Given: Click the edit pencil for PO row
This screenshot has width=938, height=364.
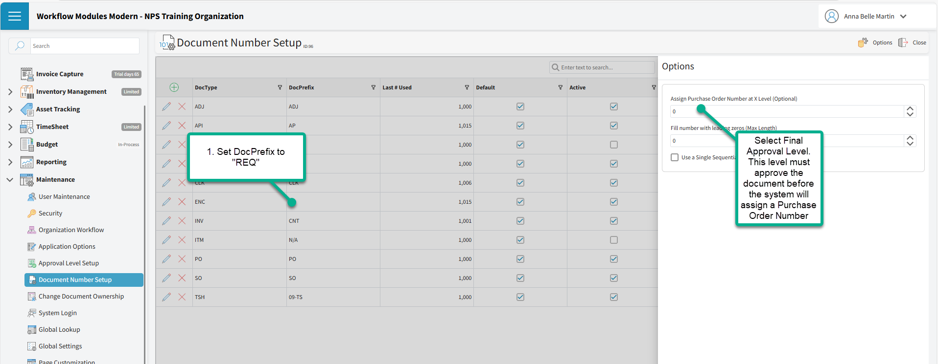Looking at the screenshot, I should coord(166,259).
